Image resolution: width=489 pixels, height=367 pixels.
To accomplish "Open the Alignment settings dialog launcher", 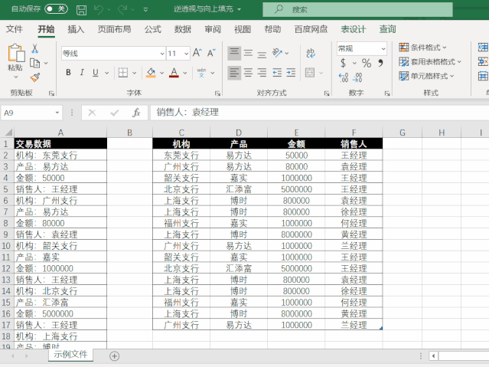I will [x=327, y=93].
